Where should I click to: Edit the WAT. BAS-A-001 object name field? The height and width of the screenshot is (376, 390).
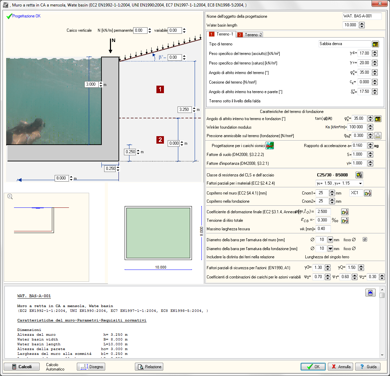[362, 16]
